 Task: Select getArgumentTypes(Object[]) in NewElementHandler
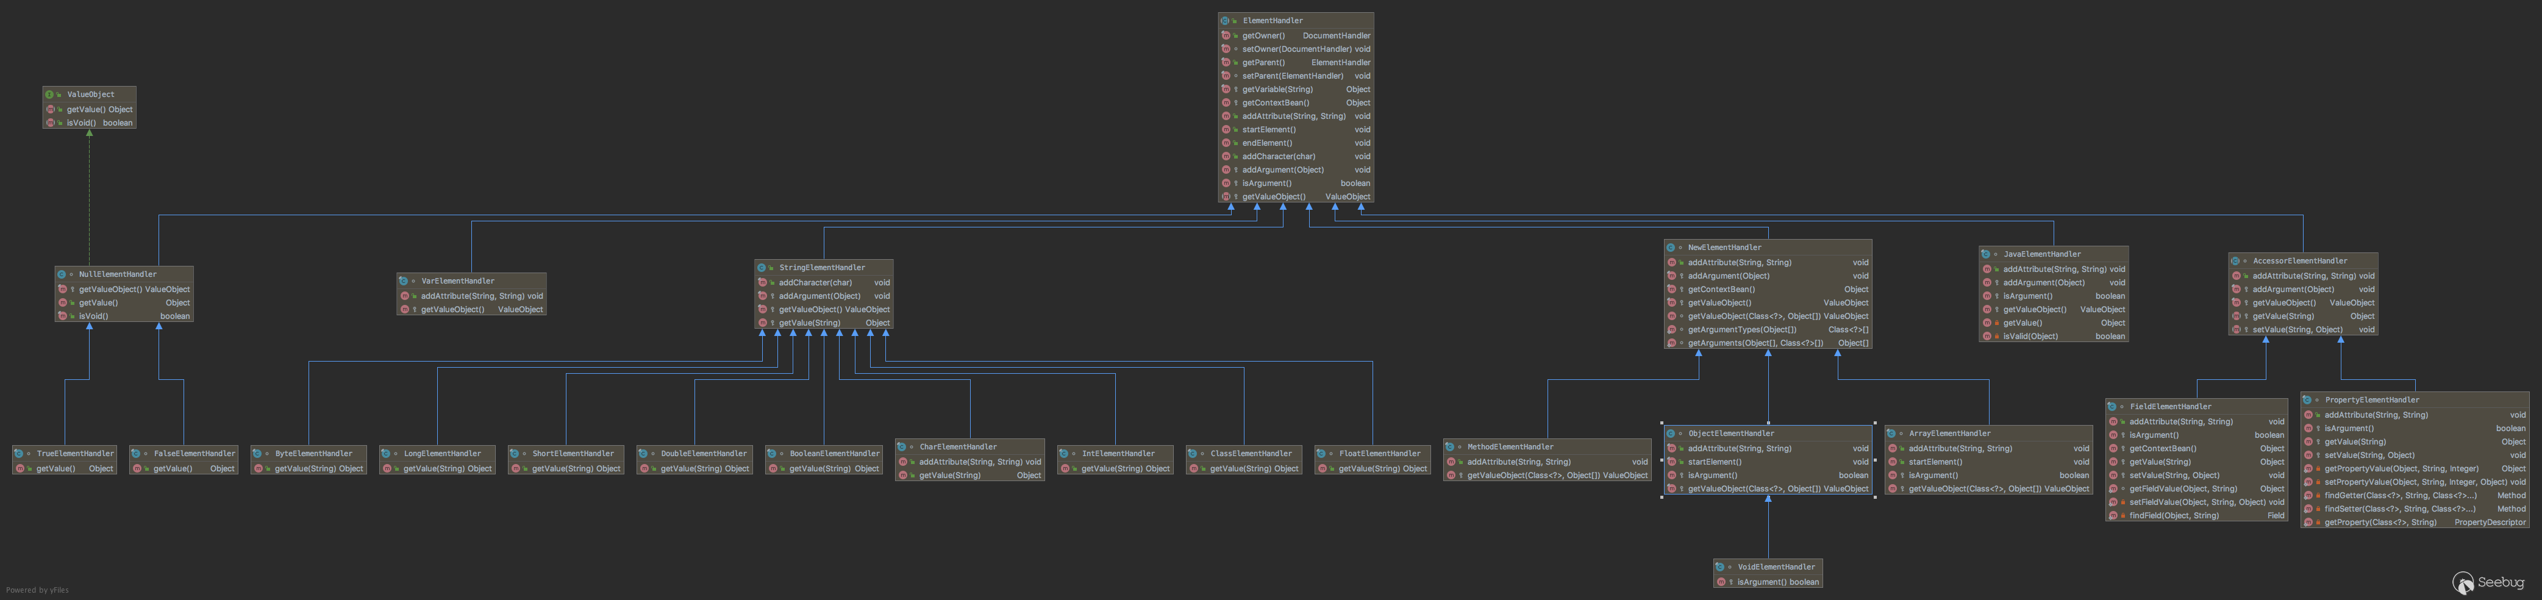(1741, 330)
